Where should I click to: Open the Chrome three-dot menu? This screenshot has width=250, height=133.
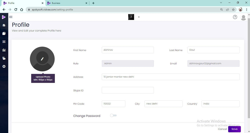pos(247,10)
